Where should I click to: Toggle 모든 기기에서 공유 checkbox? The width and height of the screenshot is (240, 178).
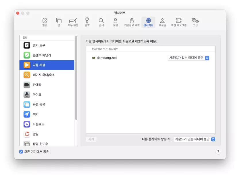tap(21, 152)
